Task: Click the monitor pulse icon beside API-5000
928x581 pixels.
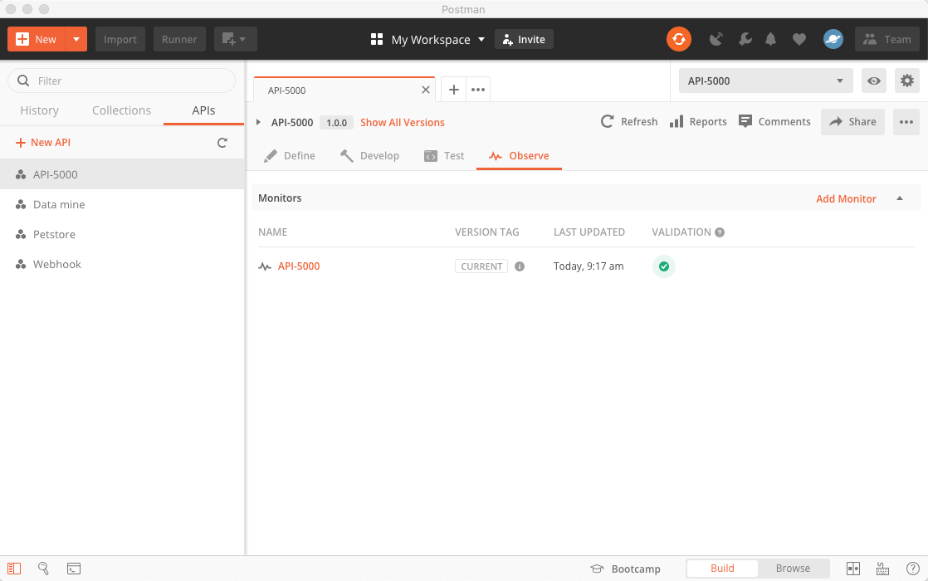Action: [265, 266]
